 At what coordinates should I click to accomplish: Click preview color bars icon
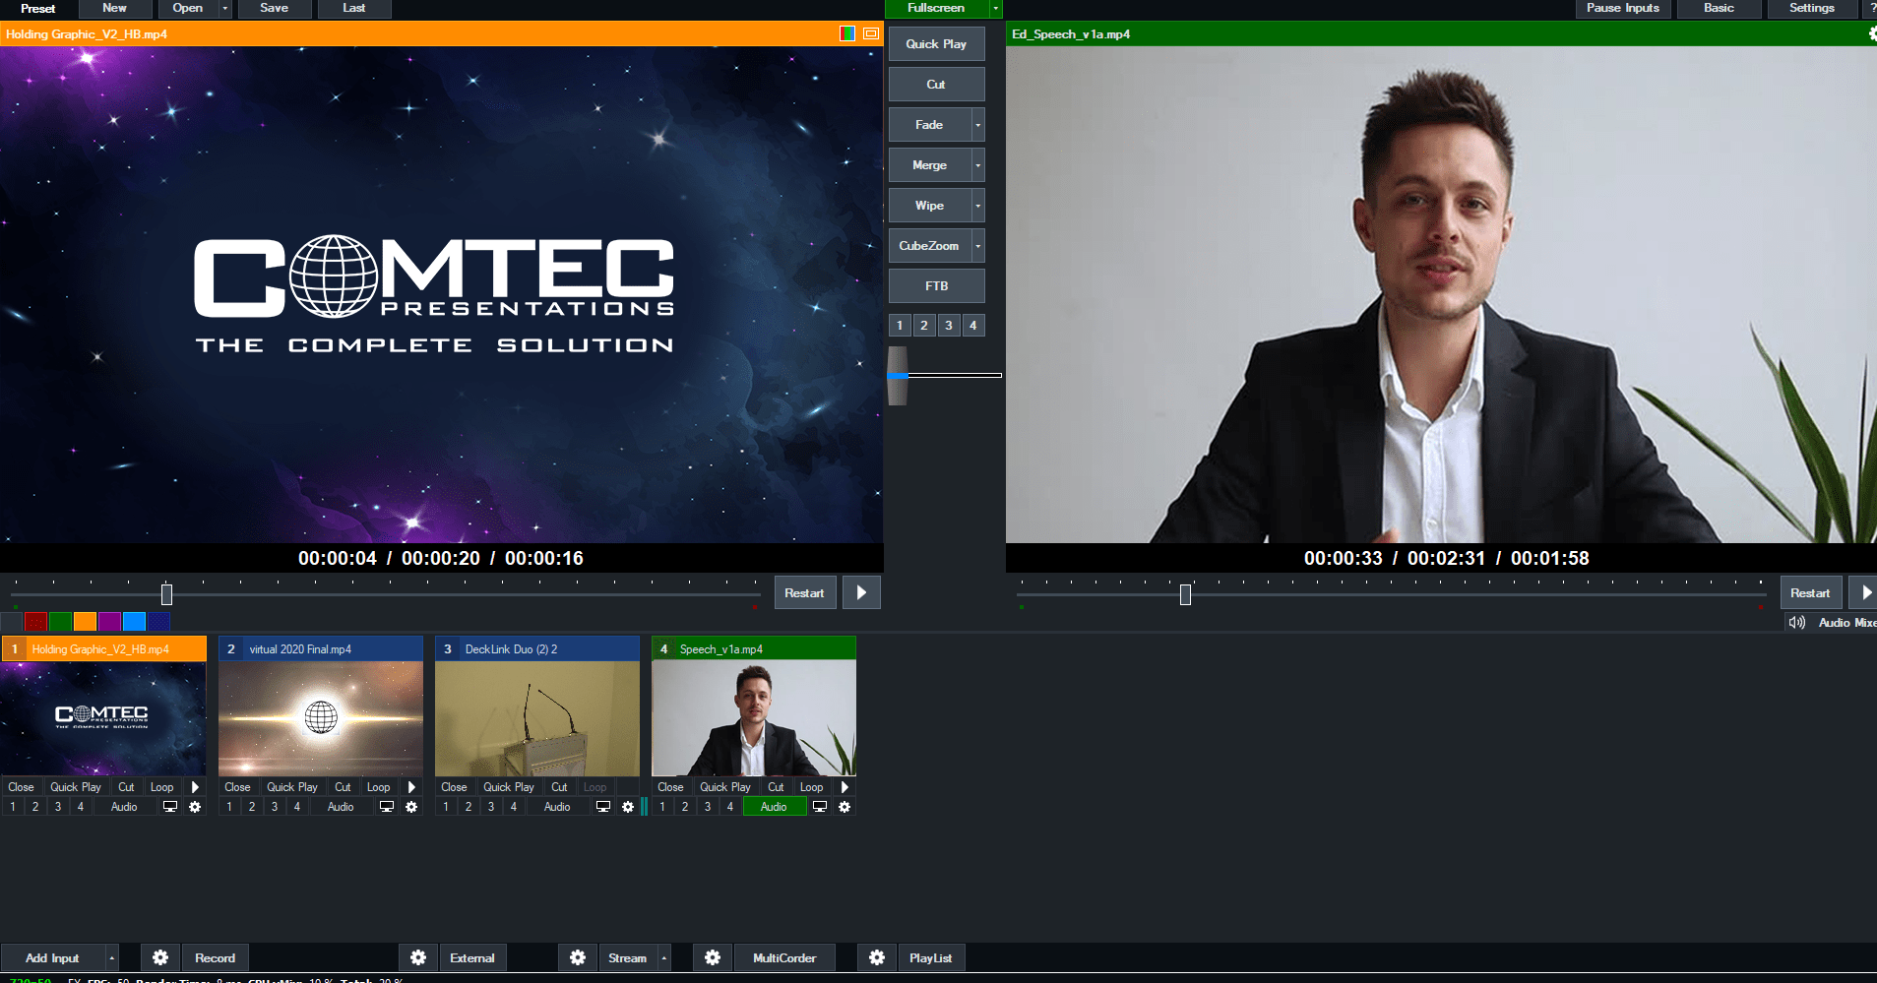[x=847, y=33]
